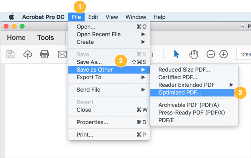Click the zoom in plus icon
251x158 pixels.
[x=224, y=54]
